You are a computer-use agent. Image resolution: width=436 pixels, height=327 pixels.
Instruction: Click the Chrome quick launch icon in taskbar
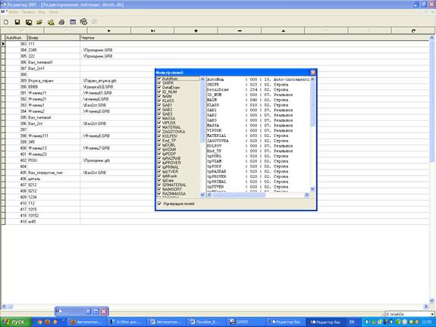click(x=39, y=322)
